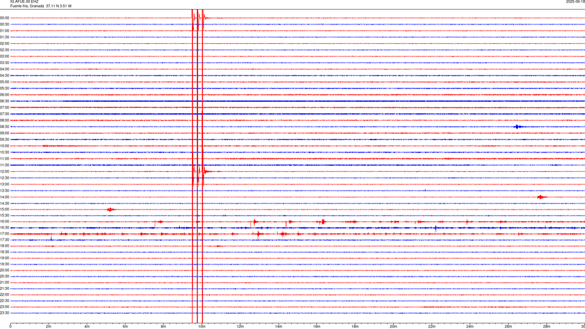Click the 06:30 time label
Image resolution: width=585 pixels, height=329 pixels.
[x=5, y=101]
